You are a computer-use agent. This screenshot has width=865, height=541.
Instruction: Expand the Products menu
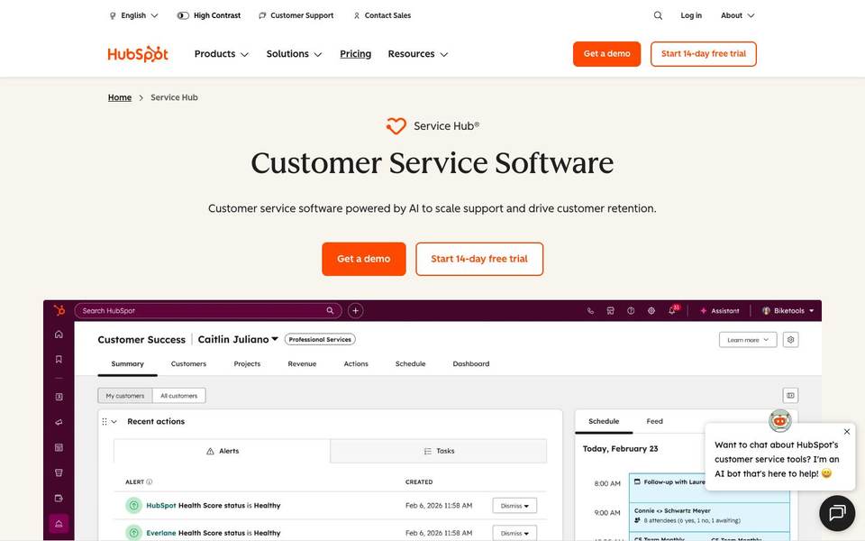pyautogui.click(x=222, y=54)
